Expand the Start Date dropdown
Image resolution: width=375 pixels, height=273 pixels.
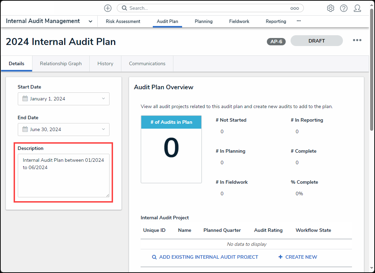pyautogui.click(x=103, y=99)
